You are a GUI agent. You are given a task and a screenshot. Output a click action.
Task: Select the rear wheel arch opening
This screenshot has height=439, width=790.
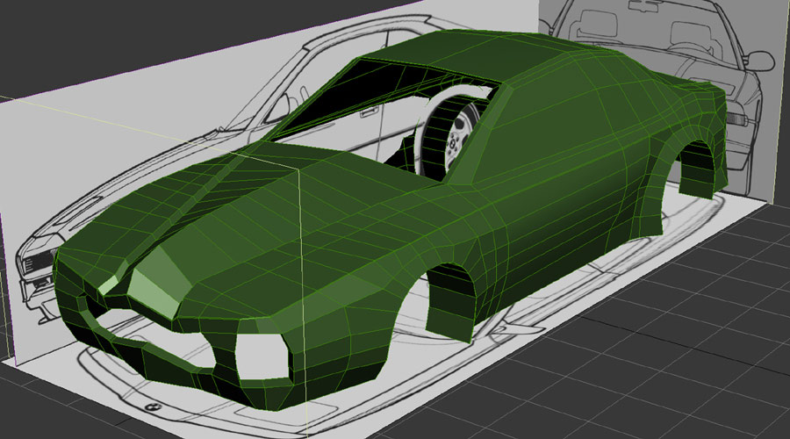click(700, 167)
